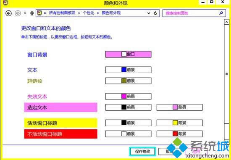Click the control panel icon in address bar
This screenshot has height=160, width=231.
tap(39, 13)
